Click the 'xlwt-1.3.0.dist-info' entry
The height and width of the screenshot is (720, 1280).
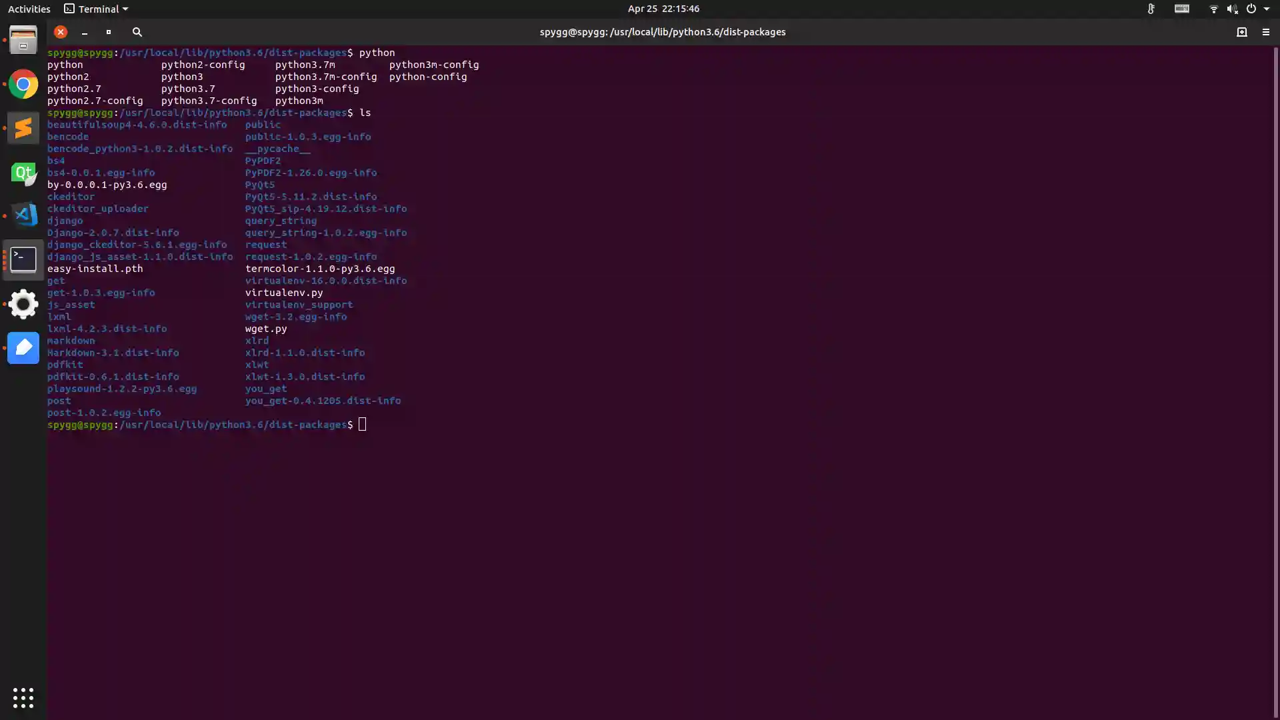(x=305, y=377)
